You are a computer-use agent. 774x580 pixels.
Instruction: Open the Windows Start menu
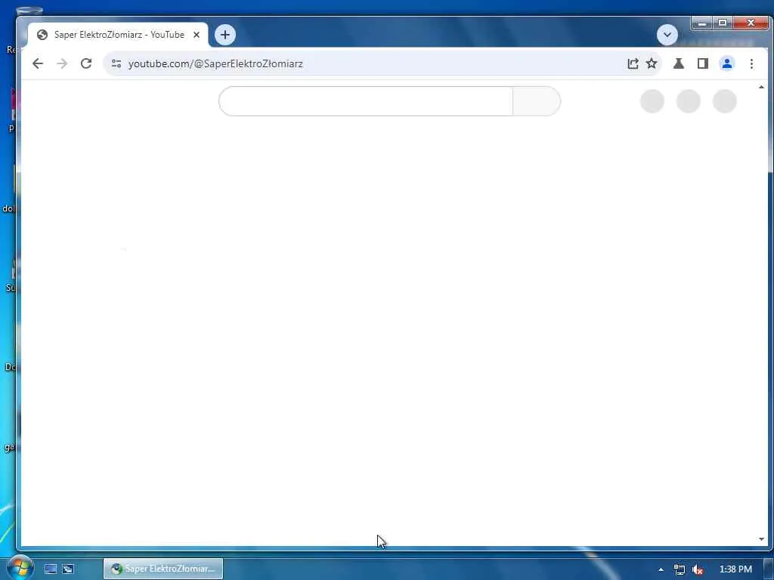[20, 568]
